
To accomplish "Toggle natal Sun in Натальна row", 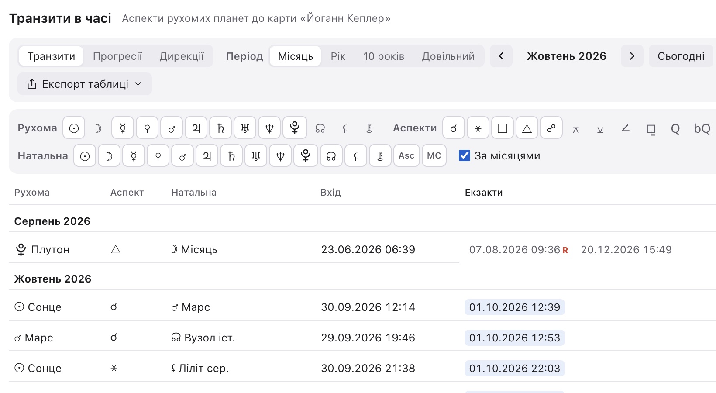I will pos(85,156).
